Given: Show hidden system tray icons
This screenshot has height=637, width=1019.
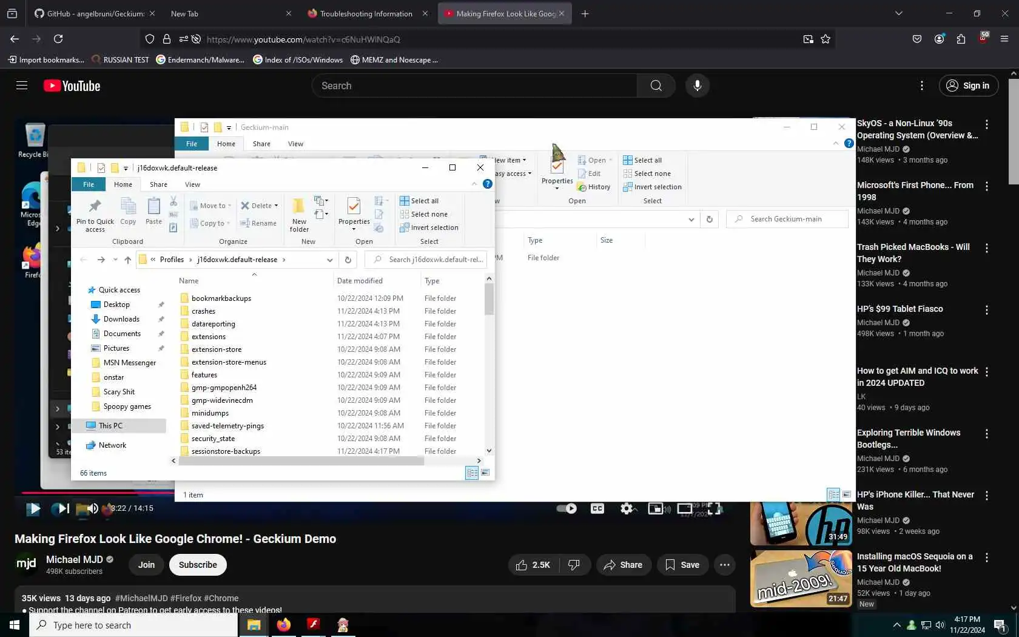Looking at the screenshot, I should [896, 625].
